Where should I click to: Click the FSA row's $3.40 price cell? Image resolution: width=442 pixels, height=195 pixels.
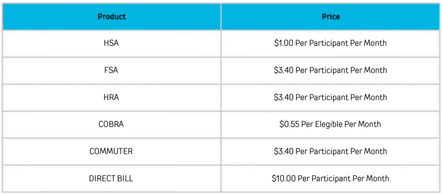[330, 70]
